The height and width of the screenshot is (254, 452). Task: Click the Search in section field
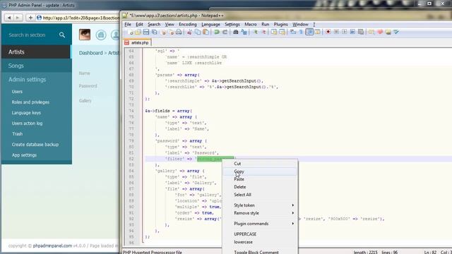(27, 35)
